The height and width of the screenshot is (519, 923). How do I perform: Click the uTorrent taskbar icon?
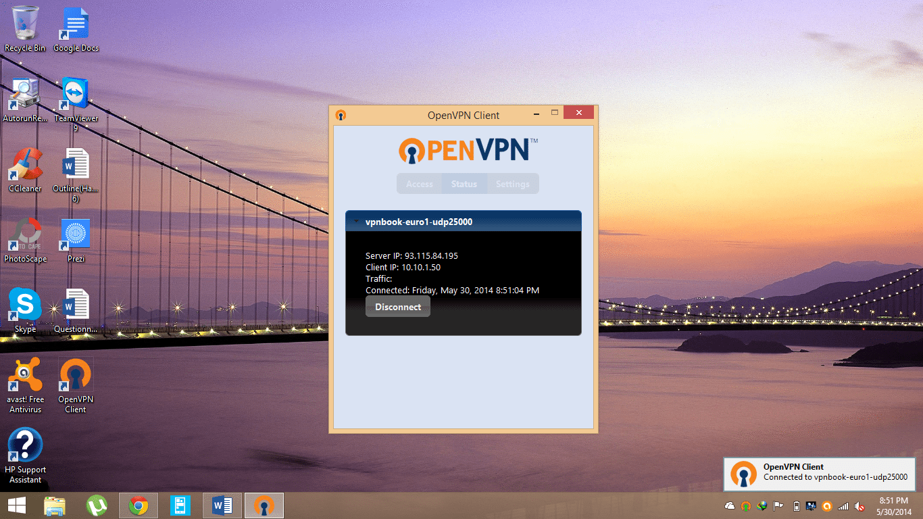click(97, 505)
